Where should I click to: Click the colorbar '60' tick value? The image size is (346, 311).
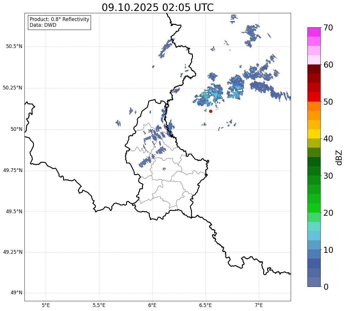[x=328, y=65]
